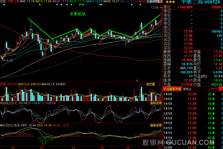Click the MA60: 10.59 indicator label
This screenshot has height=149, width=223.
point(94,1)
